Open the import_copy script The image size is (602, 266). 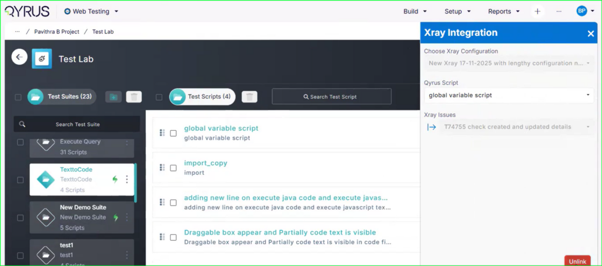point(206,163)
